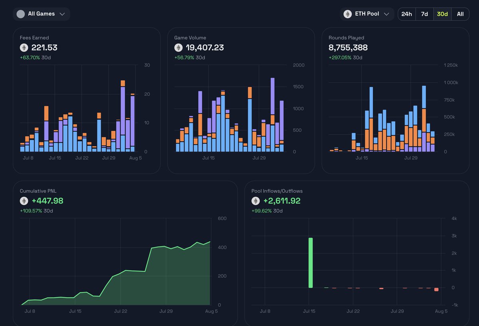Click the tallest bar in Fees Earned chart
Screen dimensions: 479x326
[123, 116]
